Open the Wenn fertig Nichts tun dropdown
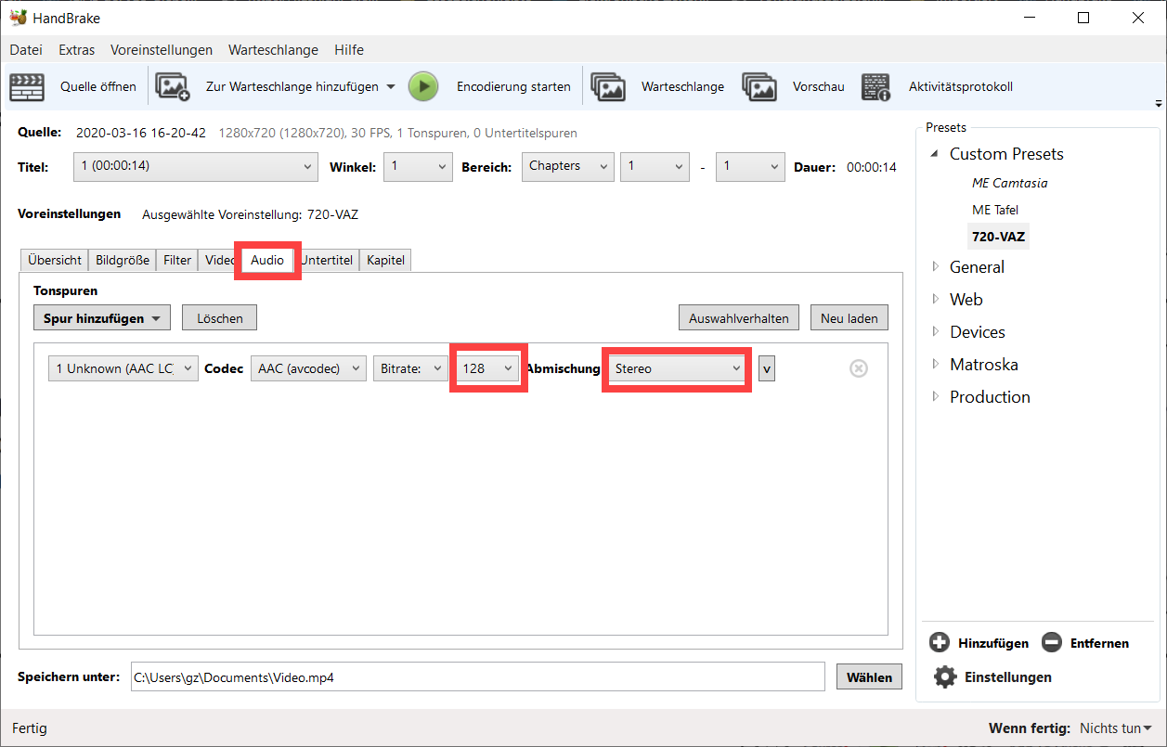 click(x=1116, y=728)
